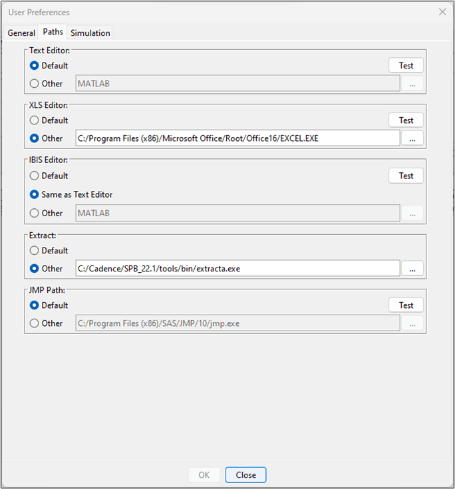Select Other radio under XLS Editor

tap(34, 138)
